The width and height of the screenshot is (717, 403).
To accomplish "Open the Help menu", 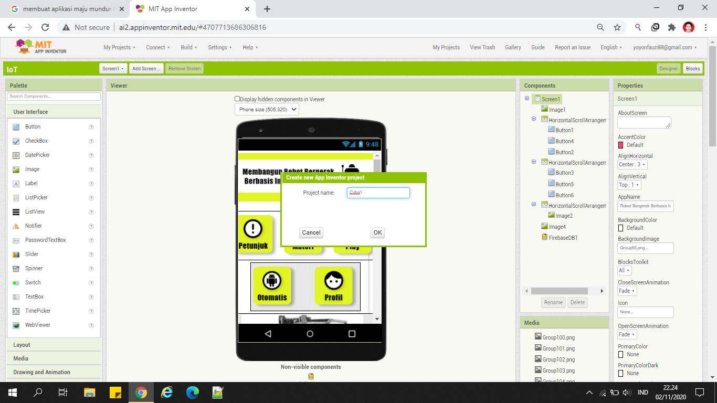I will pyautogui.click(x=250, y=47).
